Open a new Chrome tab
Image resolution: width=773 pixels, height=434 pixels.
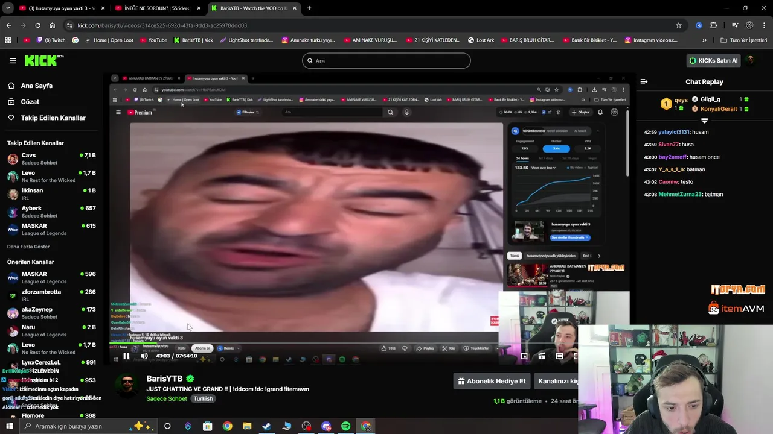click(309, 8)
